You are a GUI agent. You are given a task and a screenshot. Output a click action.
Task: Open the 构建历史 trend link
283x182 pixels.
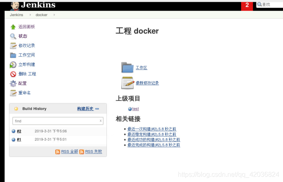(x=85, y=109)
